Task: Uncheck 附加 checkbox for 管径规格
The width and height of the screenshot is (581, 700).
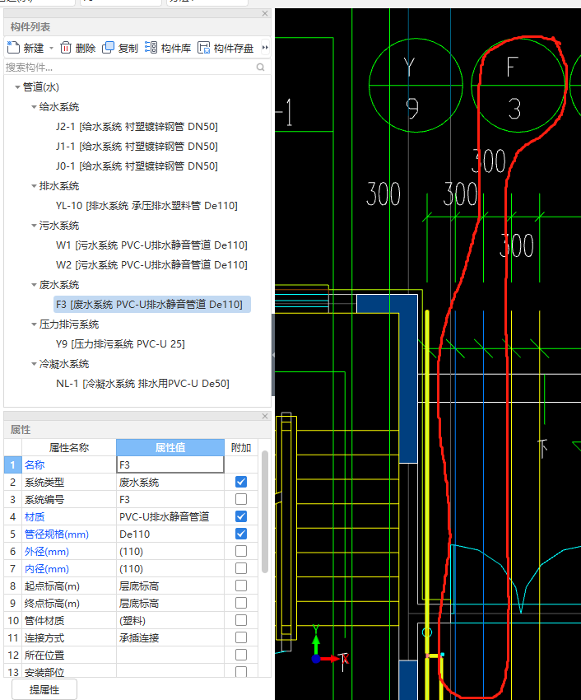Action: tap(241, 534)
